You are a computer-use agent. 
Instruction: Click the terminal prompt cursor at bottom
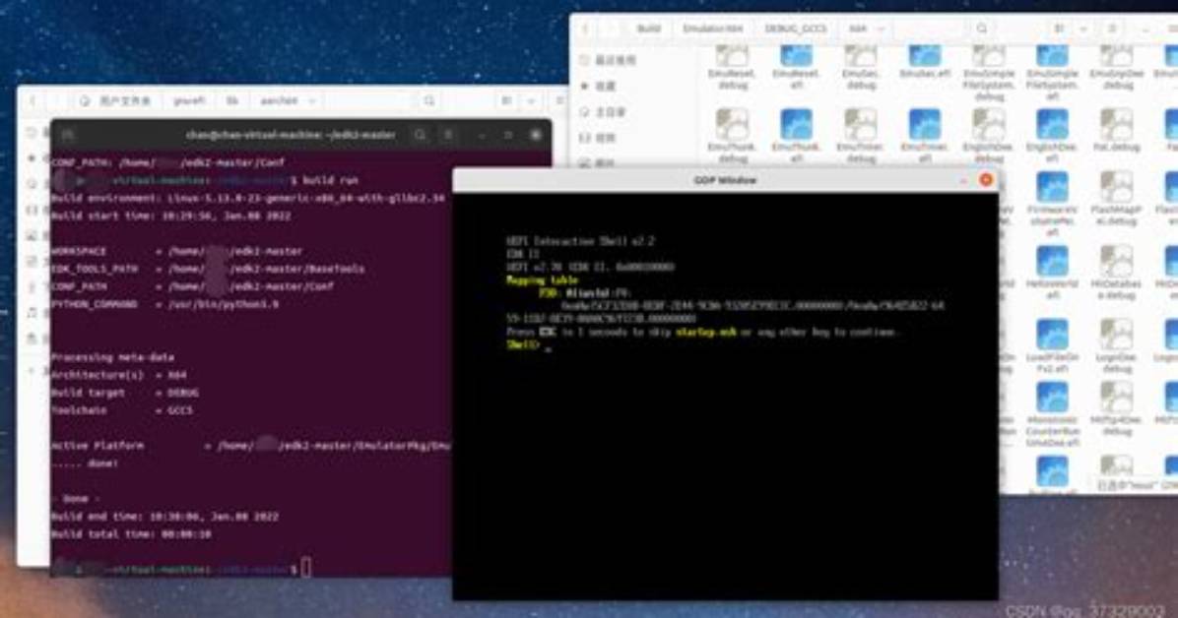[305, 569]
